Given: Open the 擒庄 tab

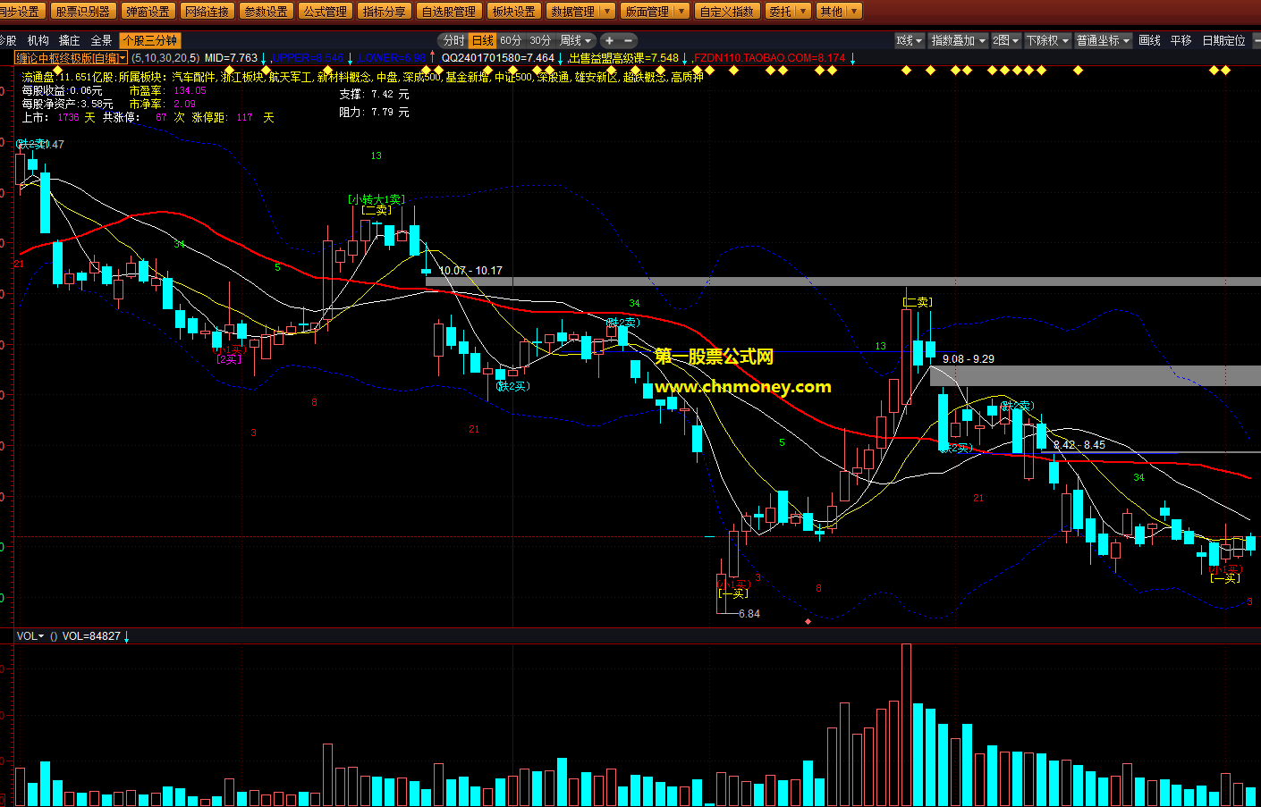Looking at the screenshot, I should [x=70, y=40].
